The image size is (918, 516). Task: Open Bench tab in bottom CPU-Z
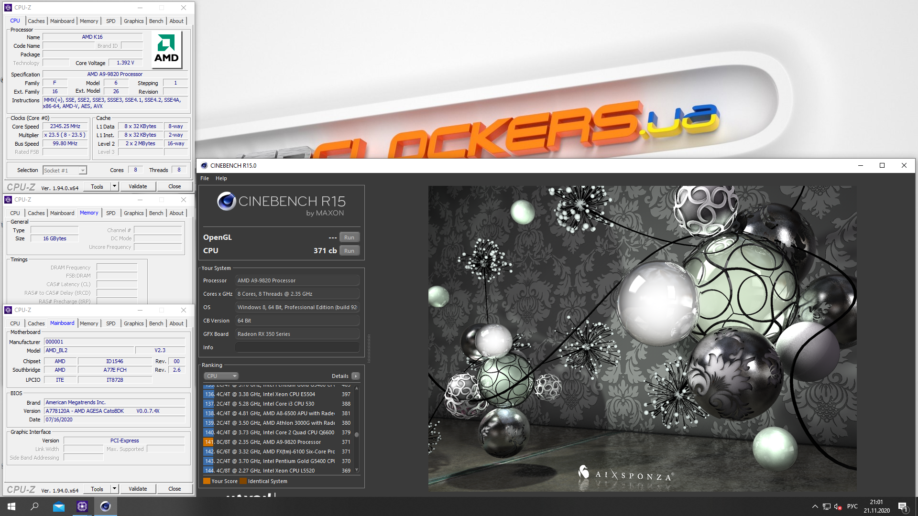point(156,323)
